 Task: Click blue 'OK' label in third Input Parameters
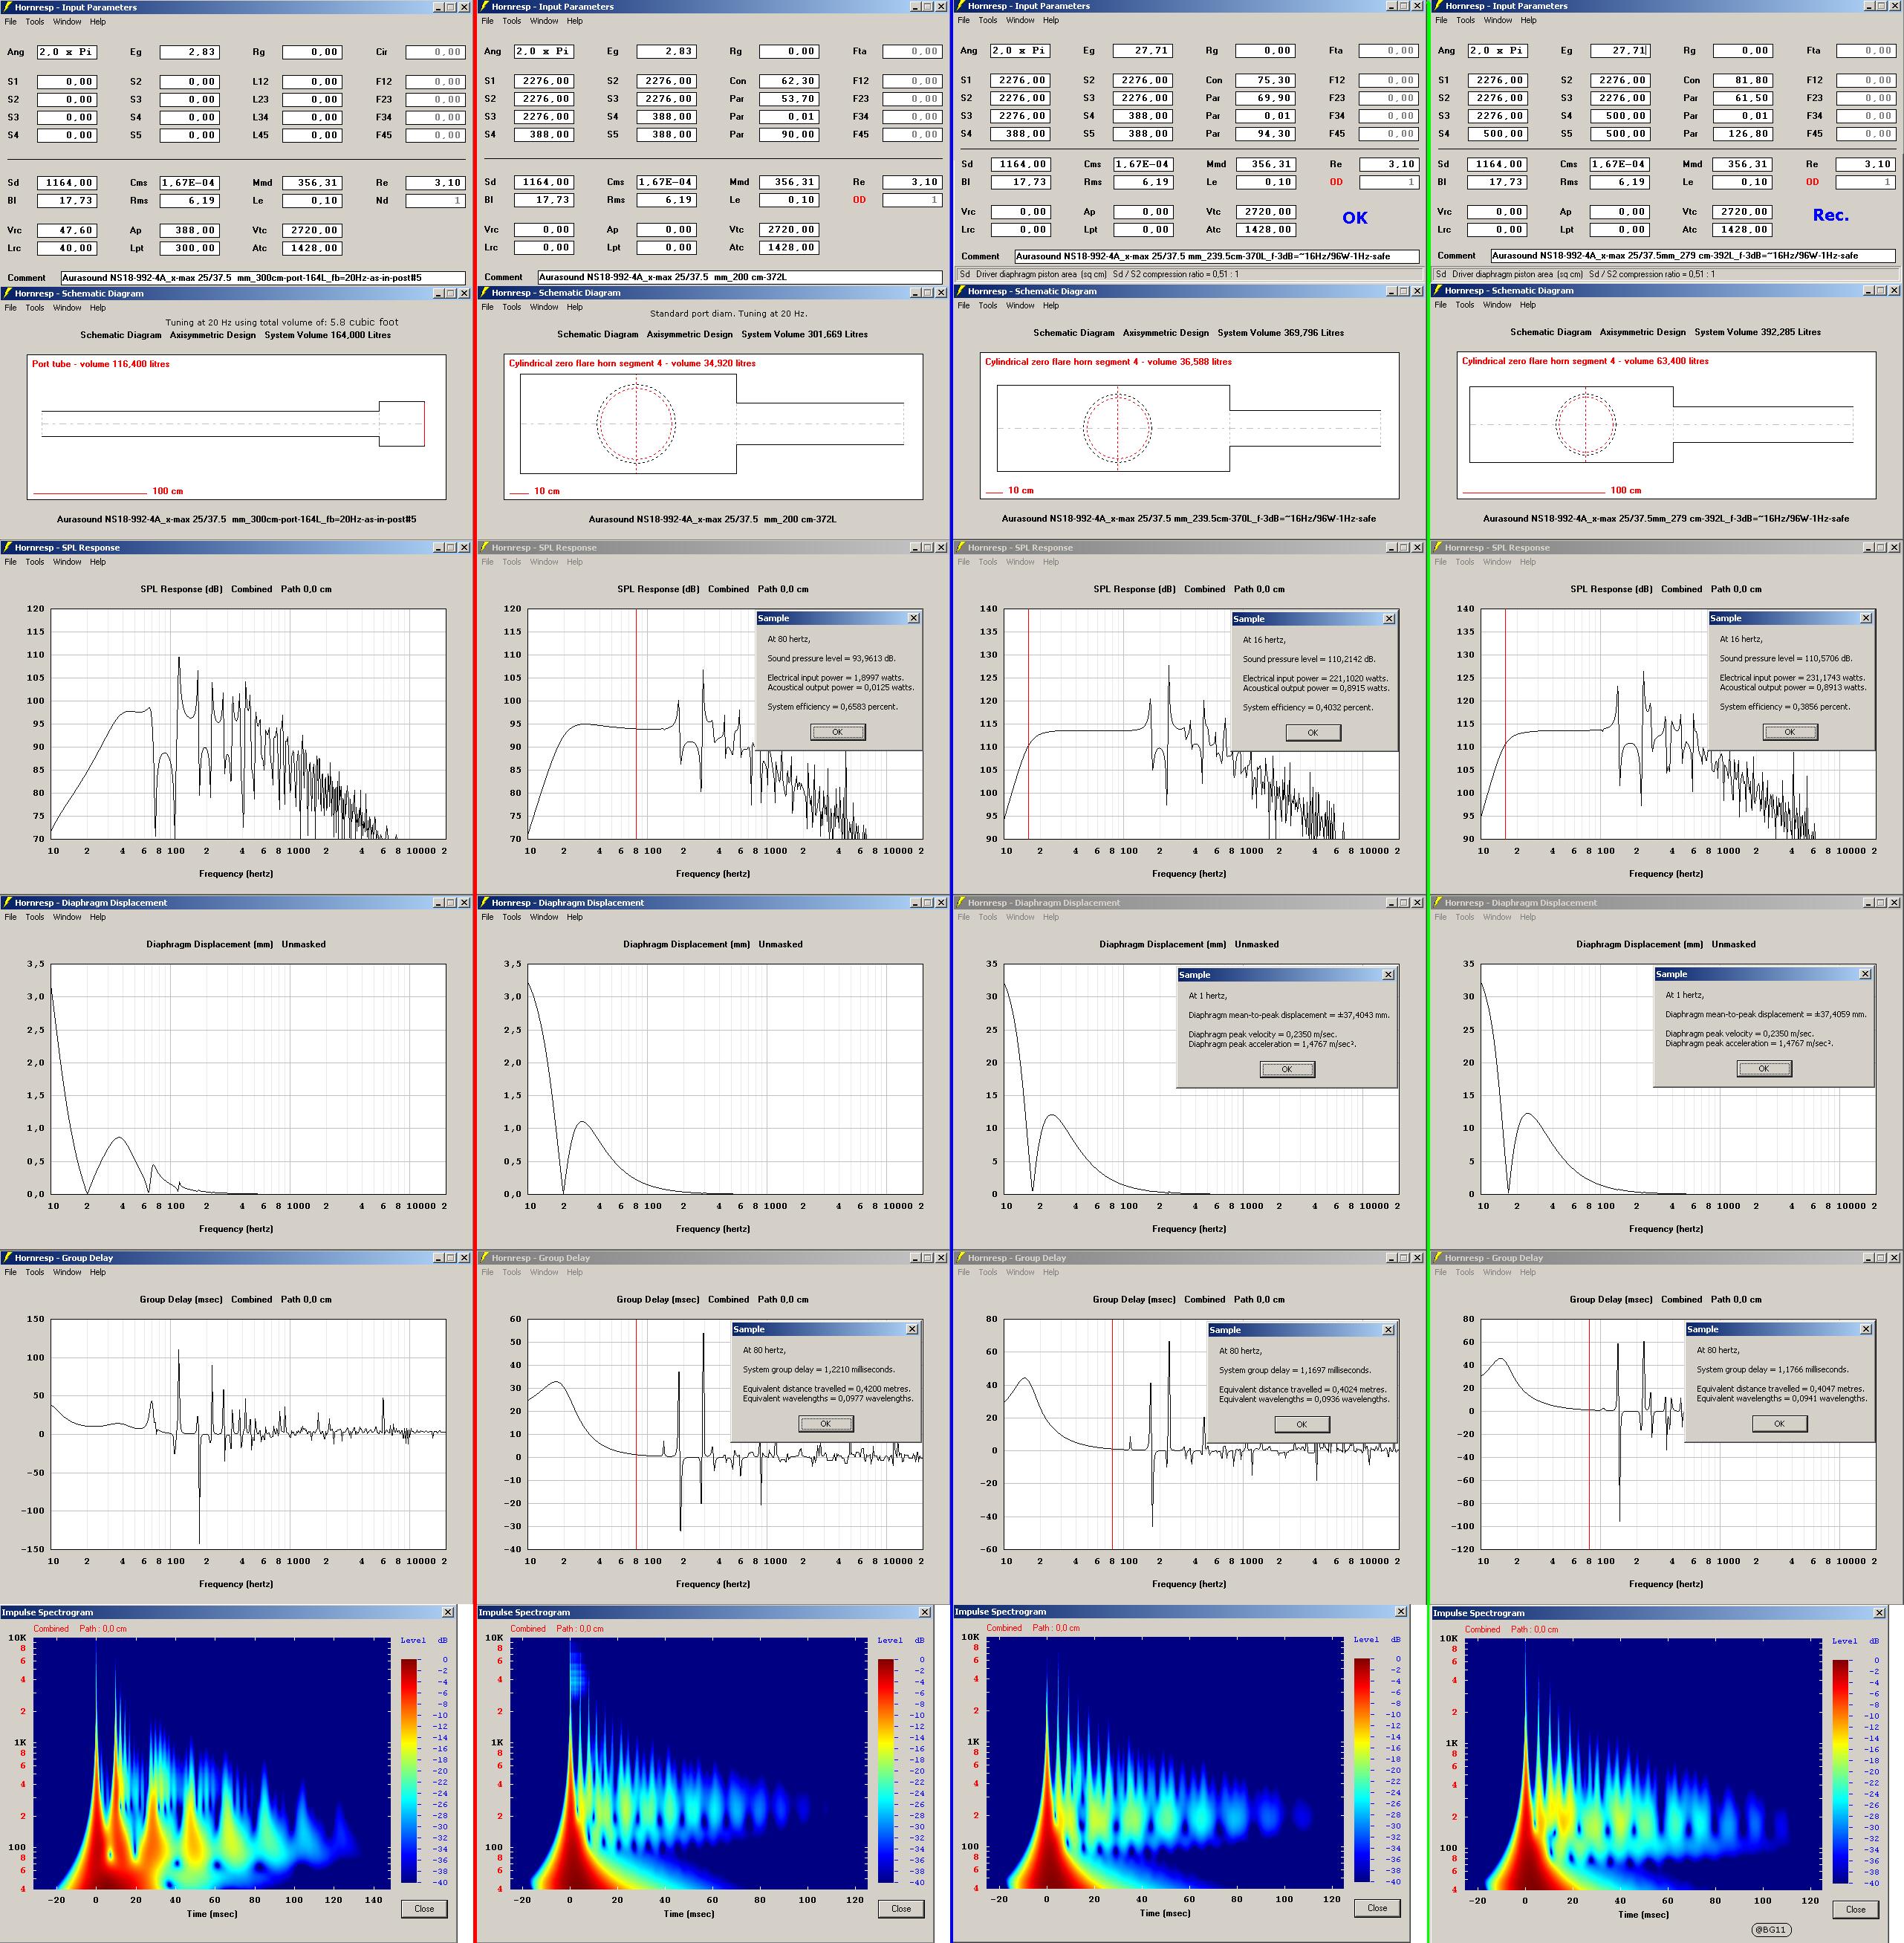click(x=1354, y=218)
